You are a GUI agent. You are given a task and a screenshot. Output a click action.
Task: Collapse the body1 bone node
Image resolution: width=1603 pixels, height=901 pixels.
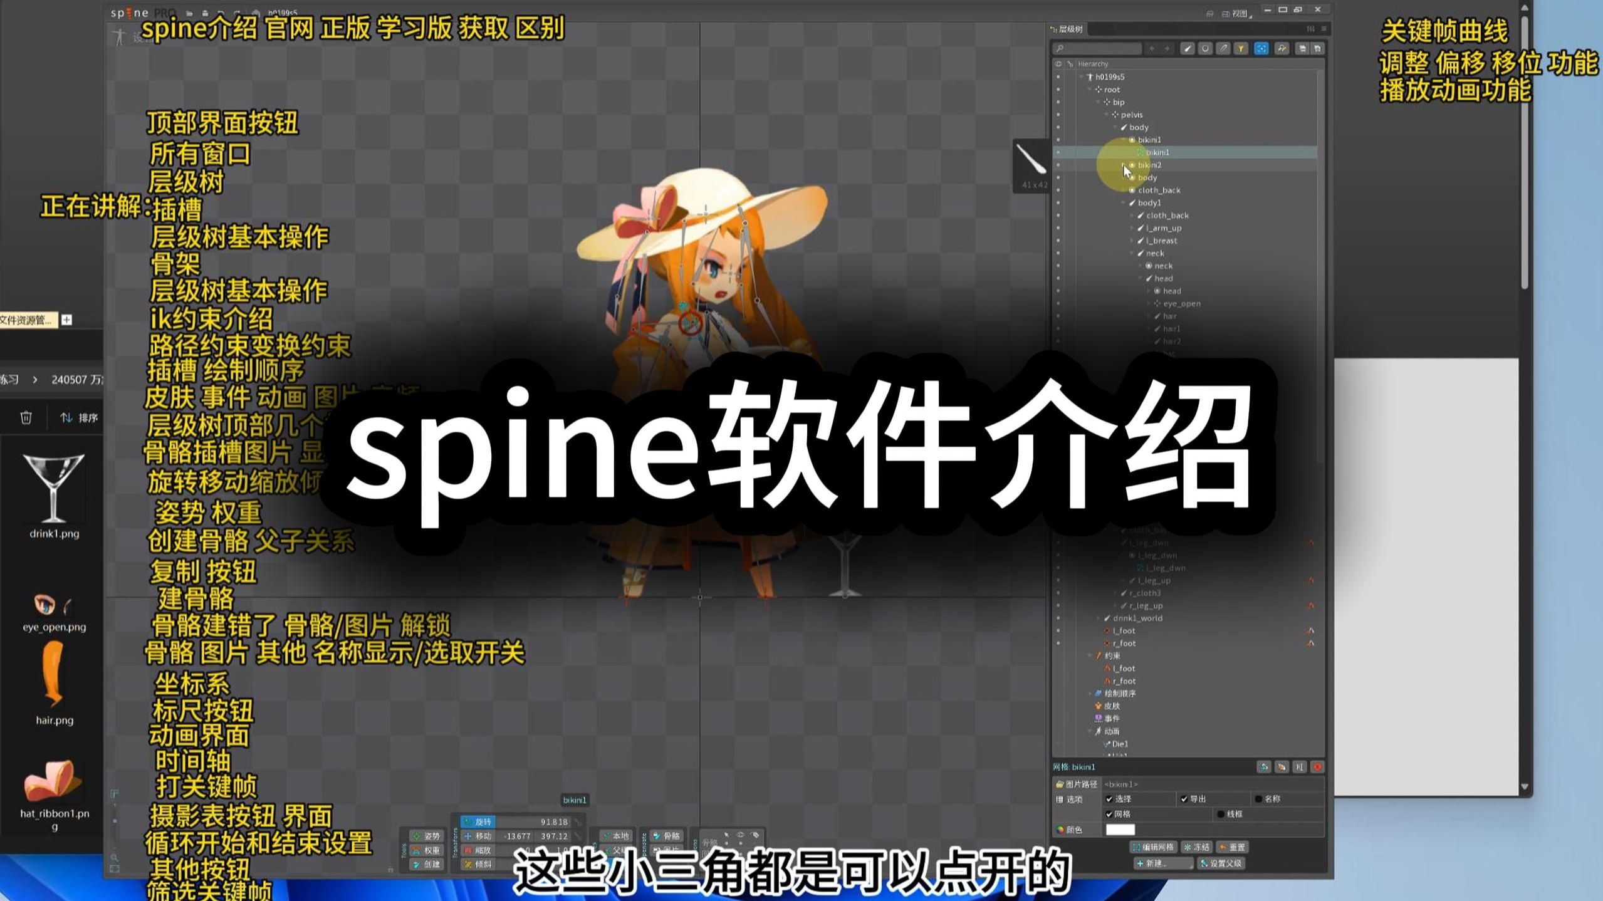(1124, 202)
